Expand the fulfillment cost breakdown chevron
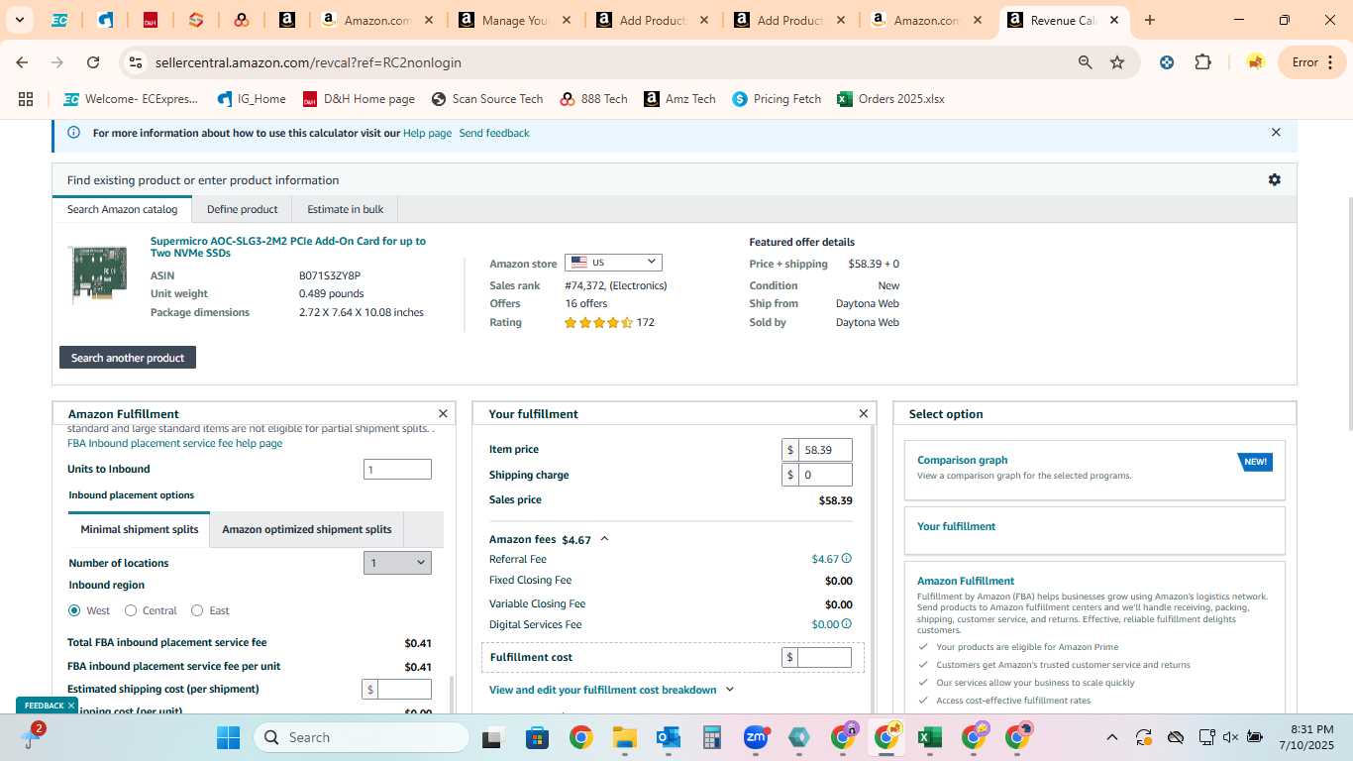Screen dimensions: 1353x761 [730, 690]
